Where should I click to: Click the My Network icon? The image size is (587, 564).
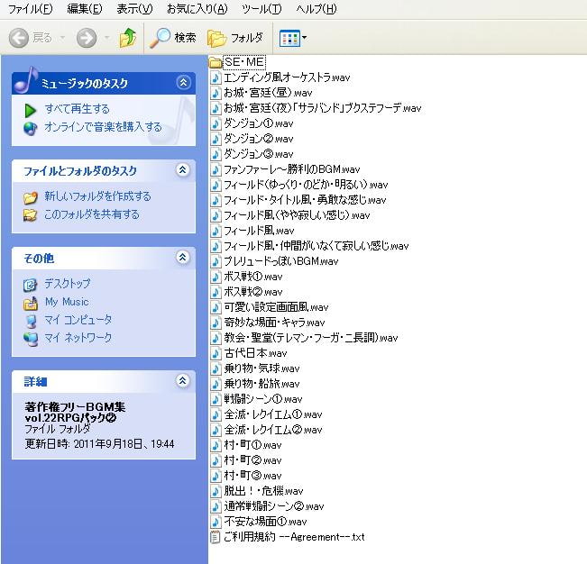(x=31, y=340)
